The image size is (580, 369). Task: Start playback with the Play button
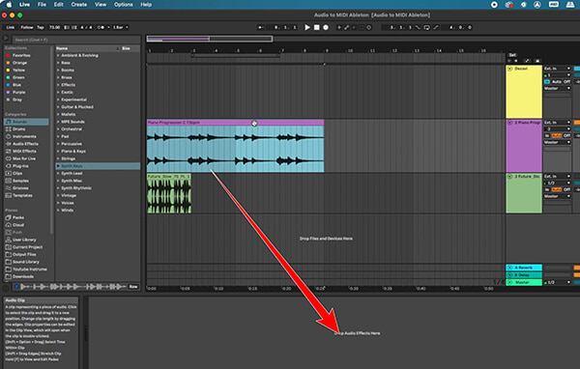[x=307, y=27]
